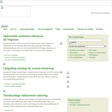Screen dimensions: 112x112
Task: Open the Arbetsgivarfrågor menu item
Action: 27,29
